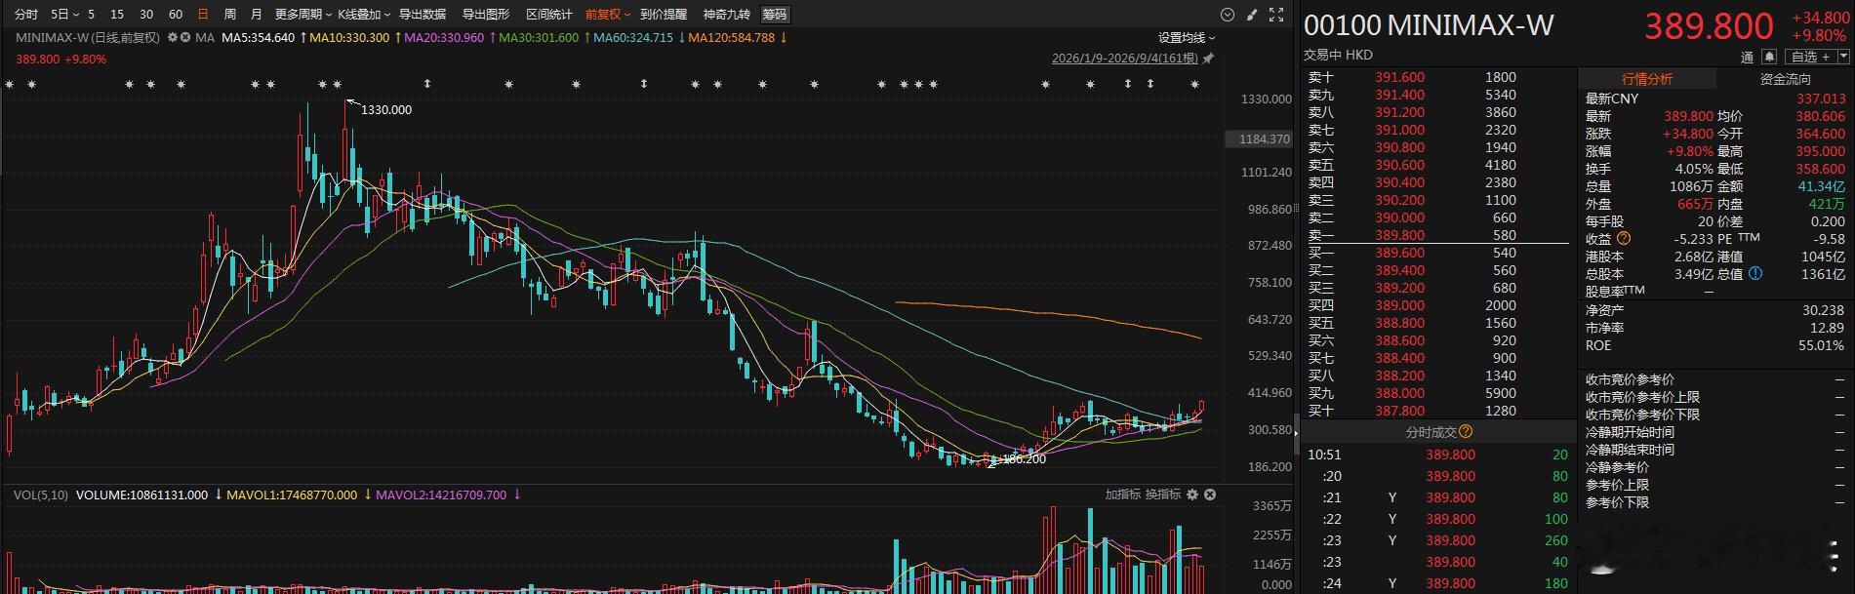Toggle the 筹码 chip distribution panel
1855x594 pixels.
pyautogui.click(x=774, y=15)
